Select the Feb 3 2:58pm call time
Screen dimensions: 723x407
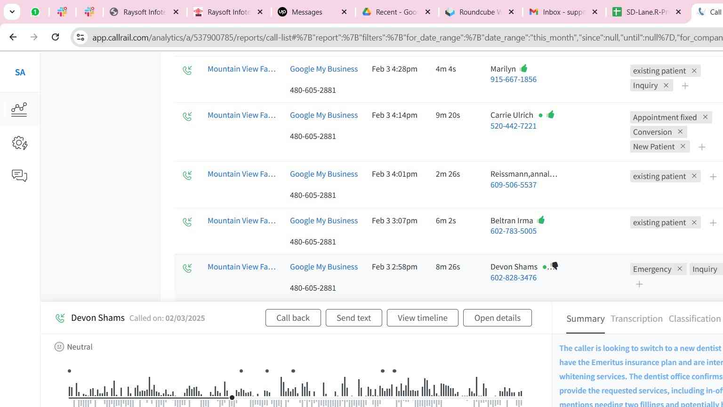(x=394, y=267)
